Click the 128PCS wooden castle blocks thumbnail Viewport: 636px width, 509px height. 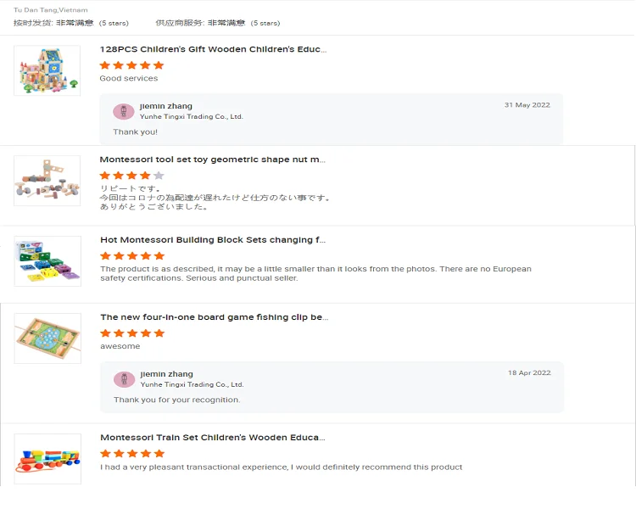[x=47, y=70]
